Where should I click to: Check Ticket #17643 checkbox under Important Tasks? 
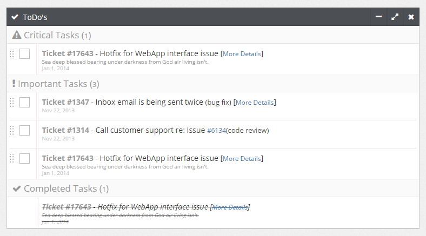click(24, 158)
